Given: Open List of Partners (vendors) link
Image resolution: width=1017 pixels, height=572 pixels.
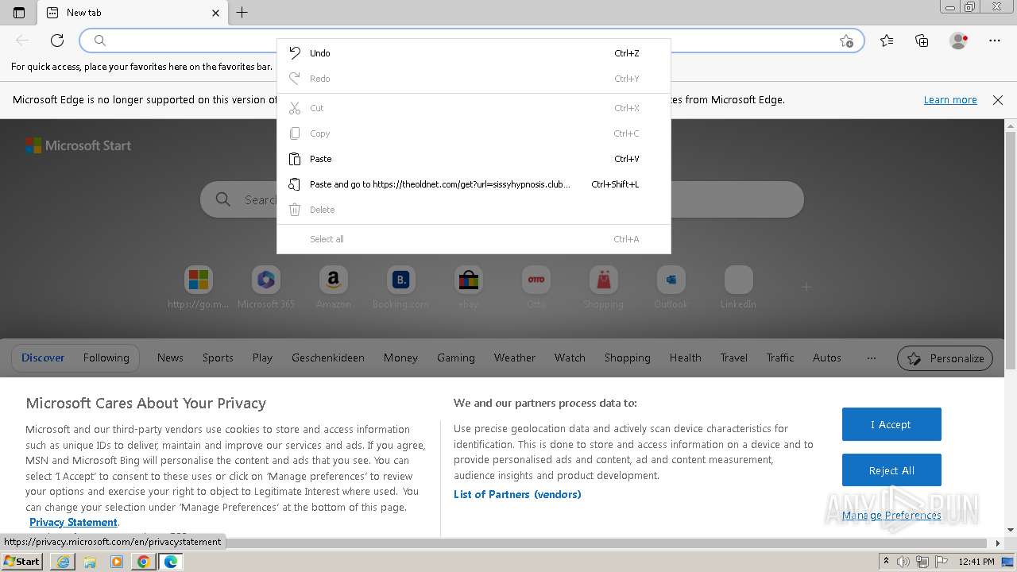Looking at the screenshot, I should [x=517, y=494].
